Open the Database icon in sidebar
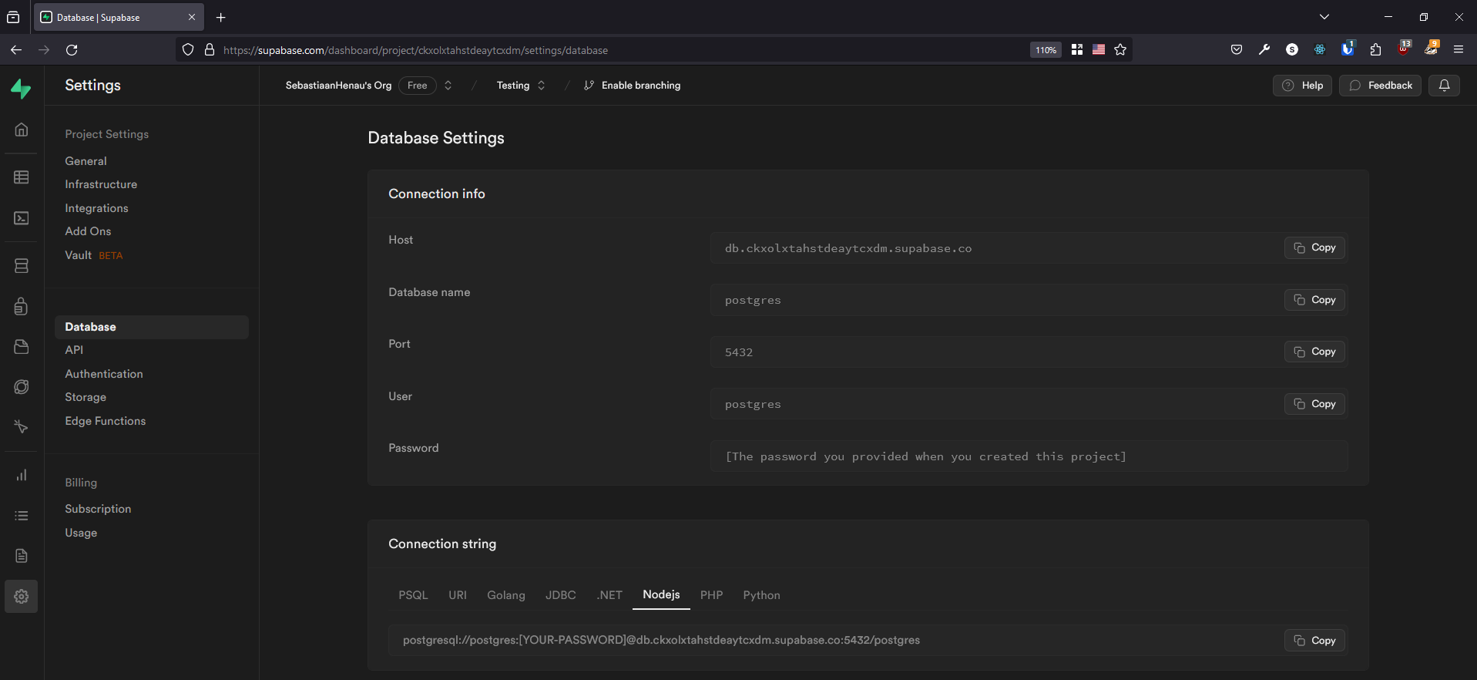The height and width of the screenshot is (680, 1477). click(x=22, y=266)
